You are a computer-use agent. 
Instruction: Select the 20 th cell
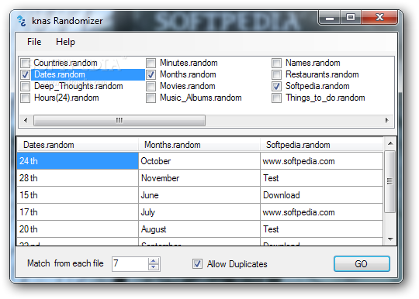click(x=78, y=229)
